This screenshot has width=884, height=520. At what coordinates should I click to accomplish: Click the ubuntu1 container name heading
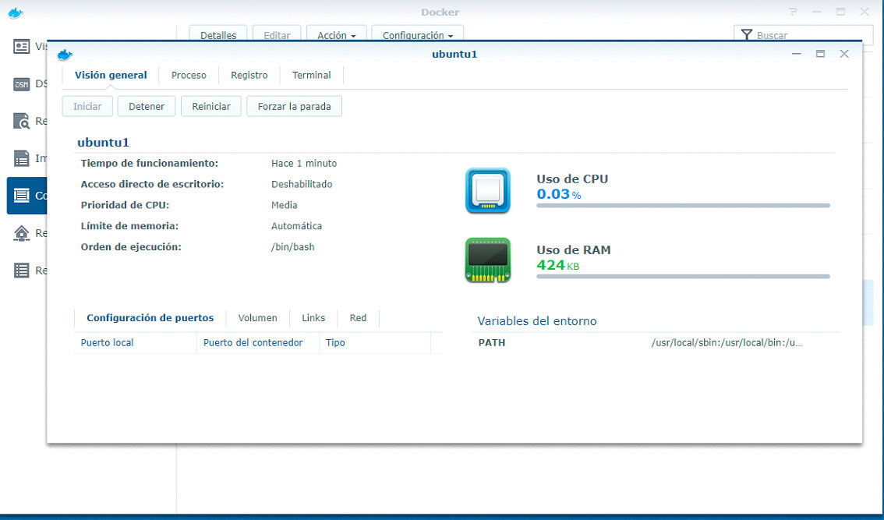coord(103,142)
